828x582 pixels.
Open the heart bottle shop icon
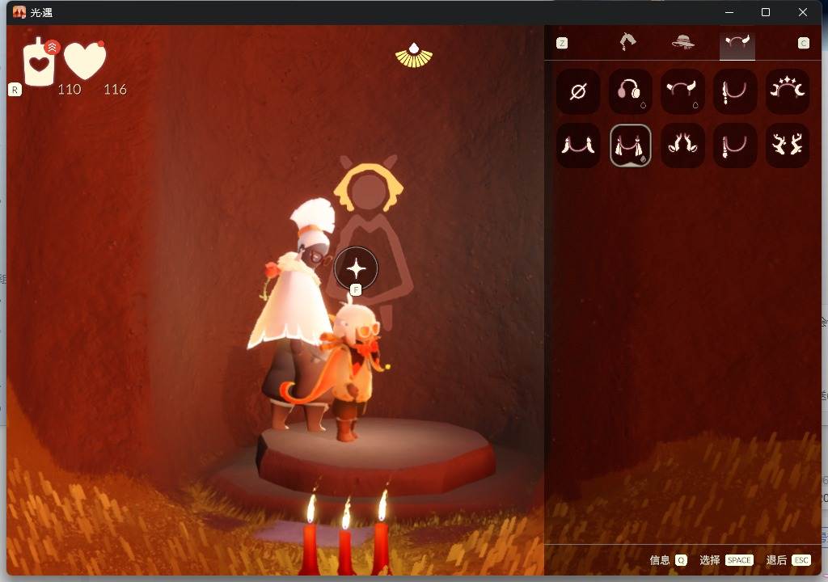[x=40, y=61]
